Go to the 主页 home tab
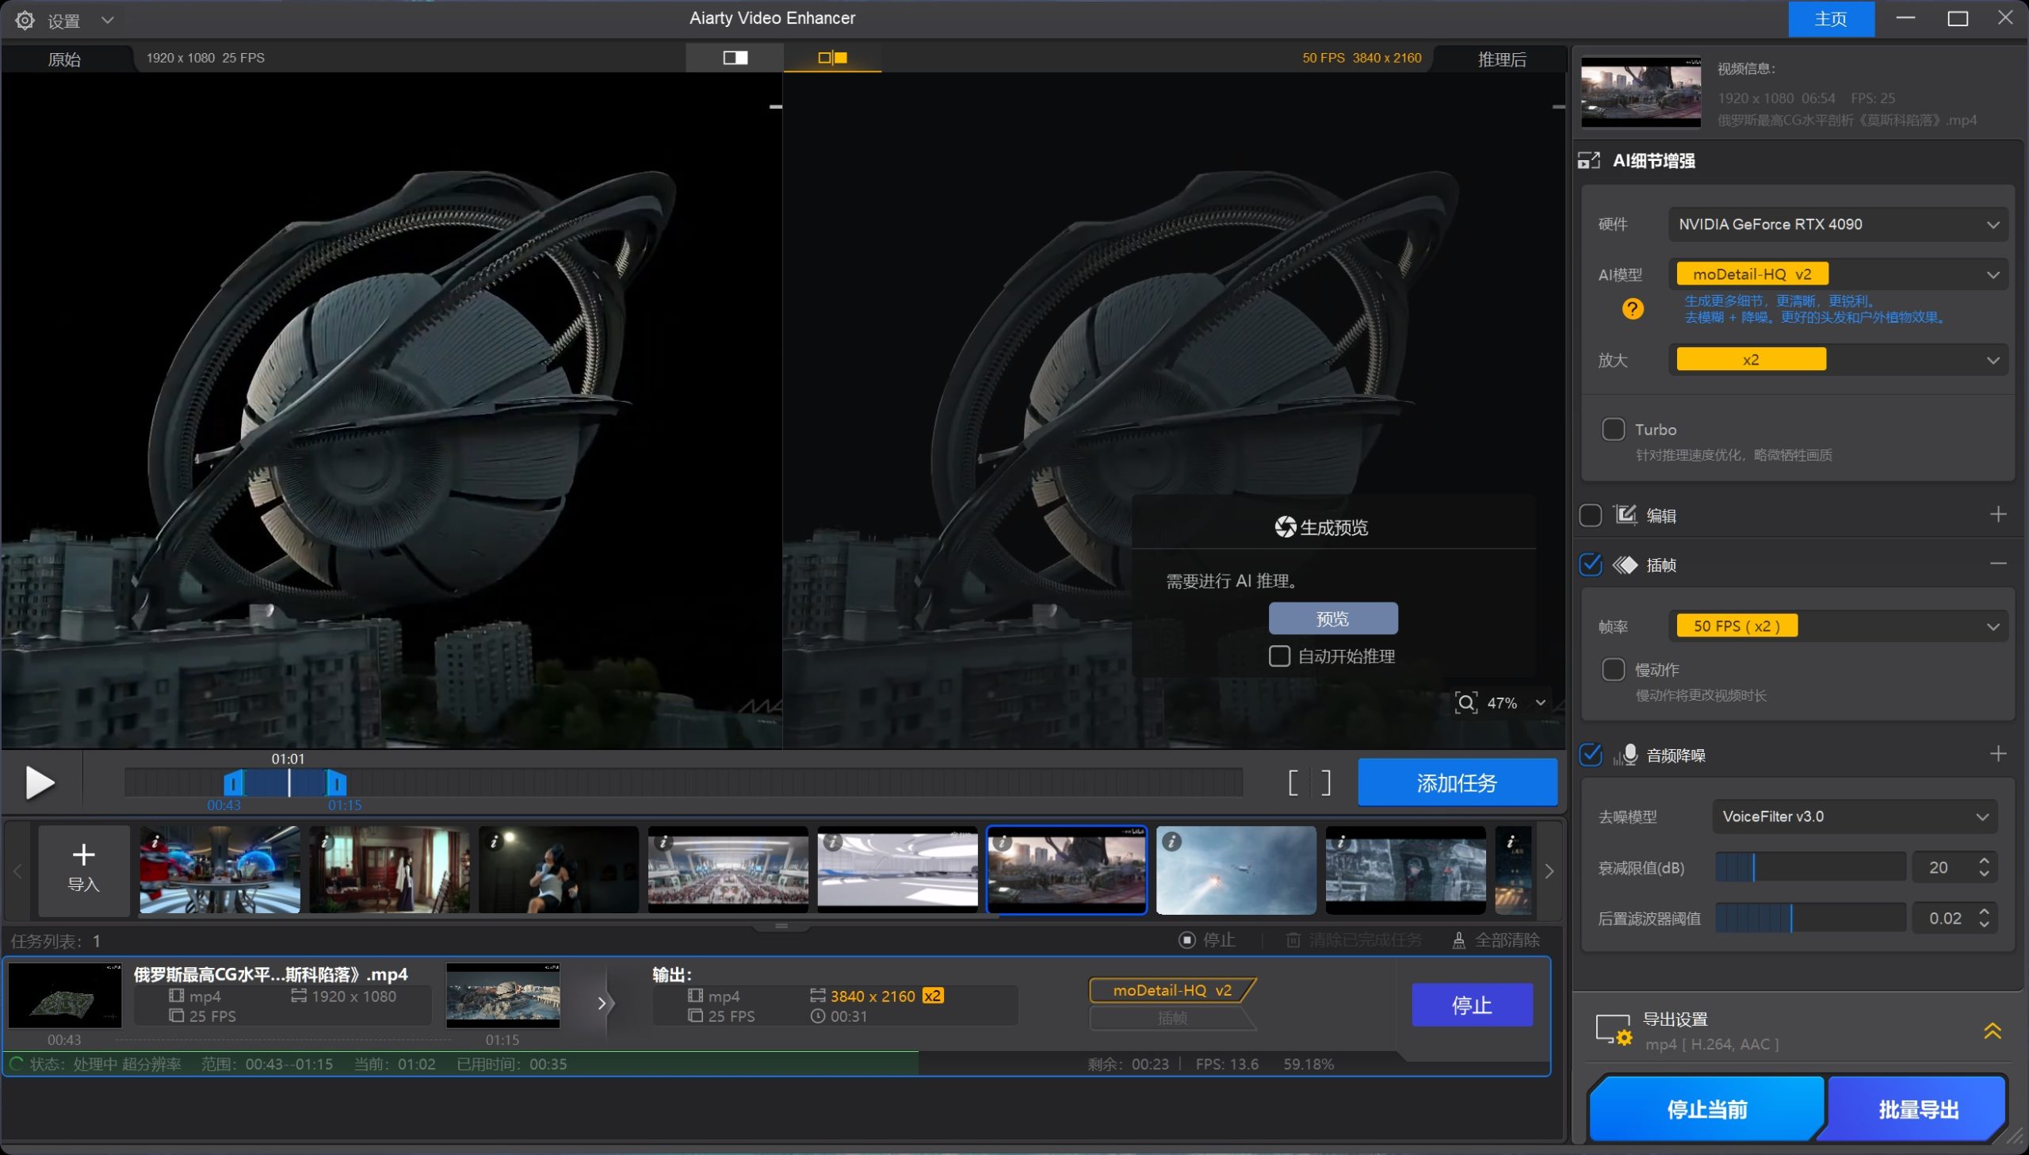The height and width of the screenshot is (1155, 2029). click(x=1831, y=19)
